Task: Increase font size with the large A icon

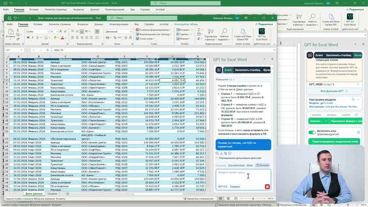Action: [x=61, y=31]
